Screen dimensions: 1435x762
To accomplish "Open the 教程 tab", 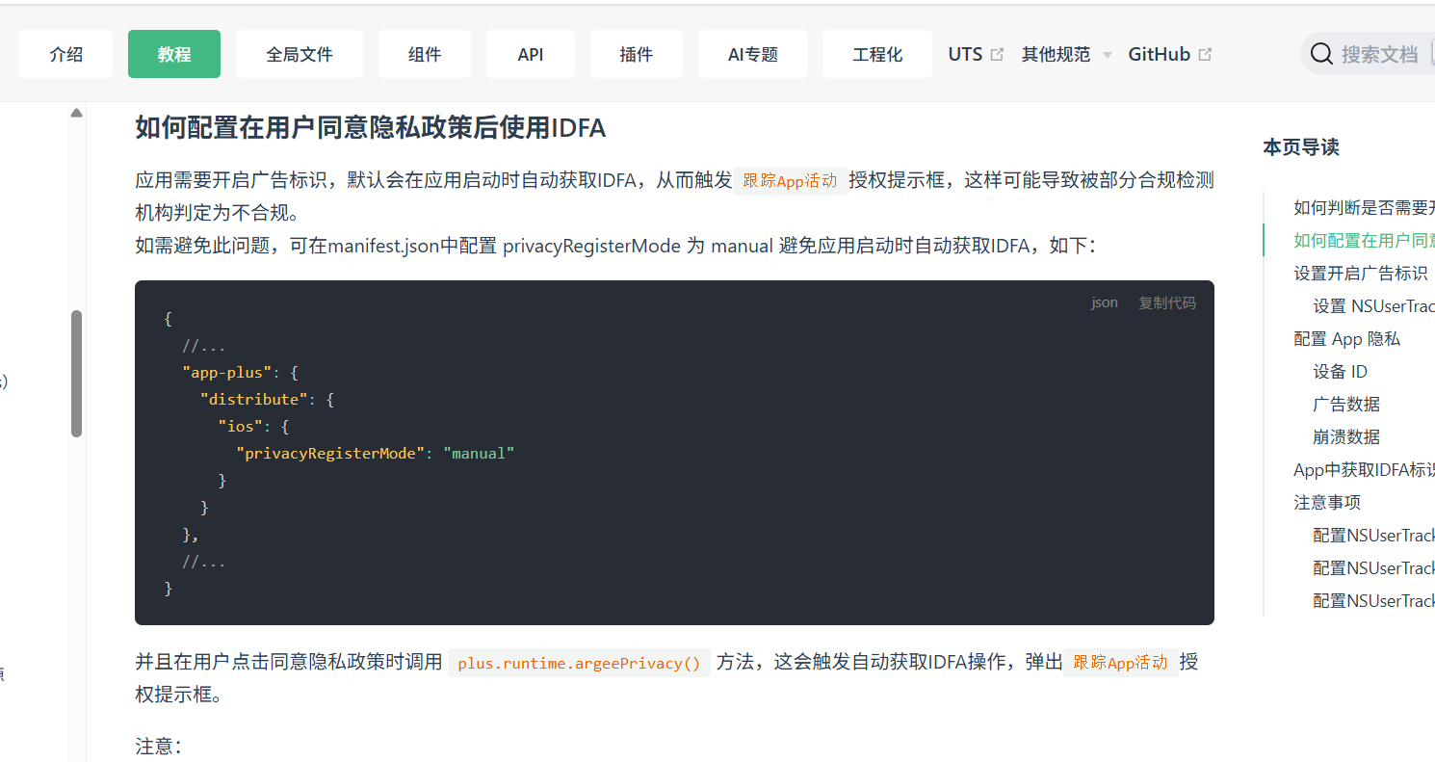I will [x=174, y=55].
